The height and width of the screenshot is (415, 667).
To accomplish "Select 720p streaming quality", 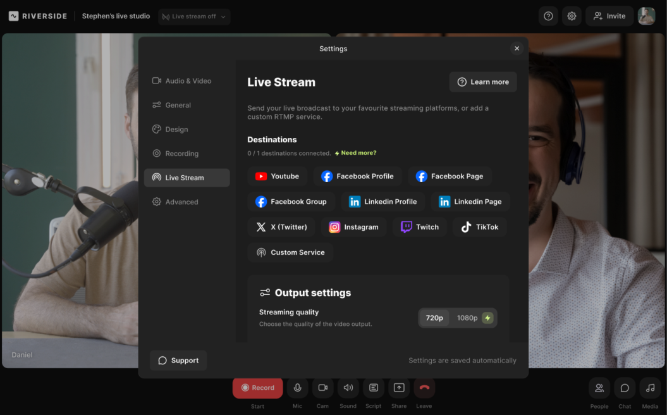I will pos(434,318).
